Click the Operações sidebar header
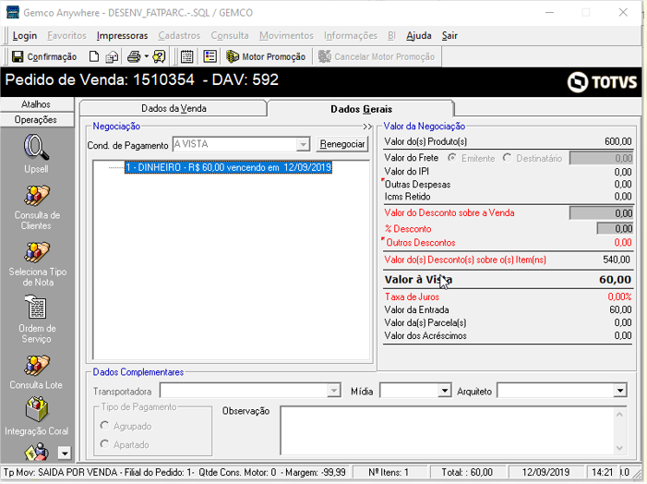 [36, 119]
